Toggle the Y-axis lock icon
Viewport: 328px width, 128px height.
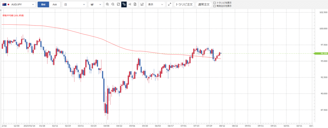(x=124, y=4)
